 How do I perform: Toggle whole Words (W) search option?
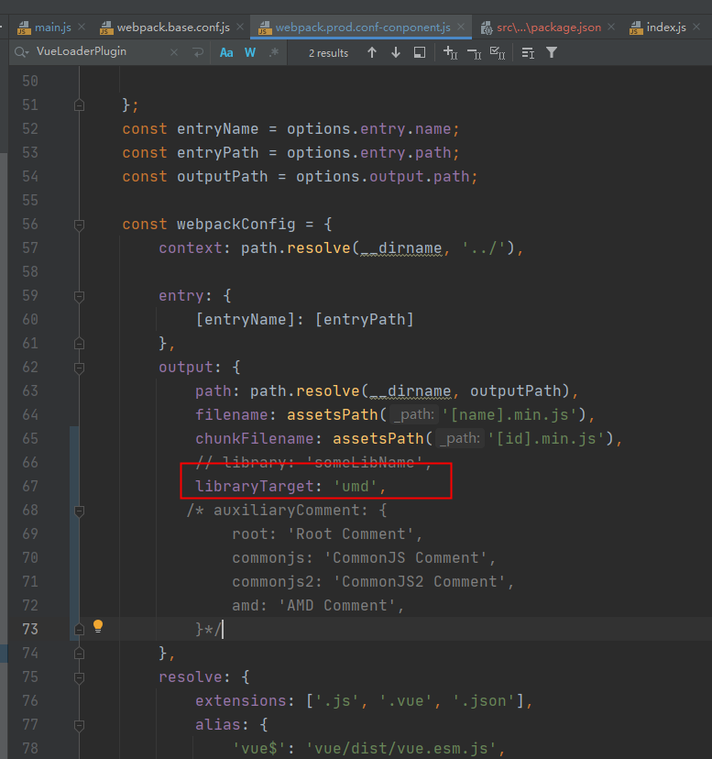click(x=250, y=53)
